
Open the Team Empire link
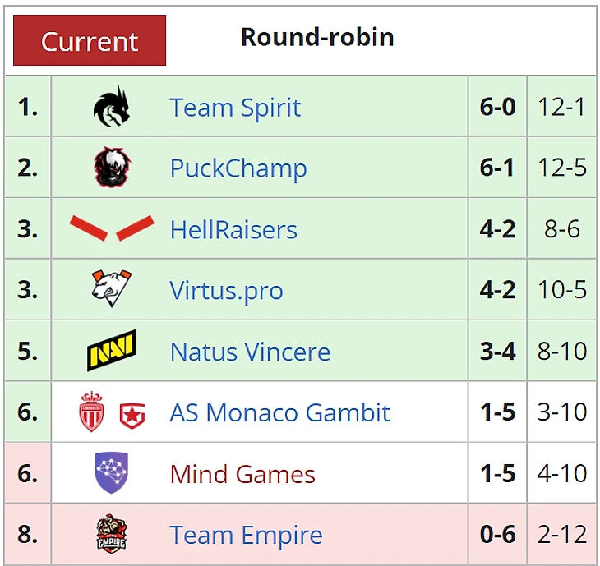point(246,536)
